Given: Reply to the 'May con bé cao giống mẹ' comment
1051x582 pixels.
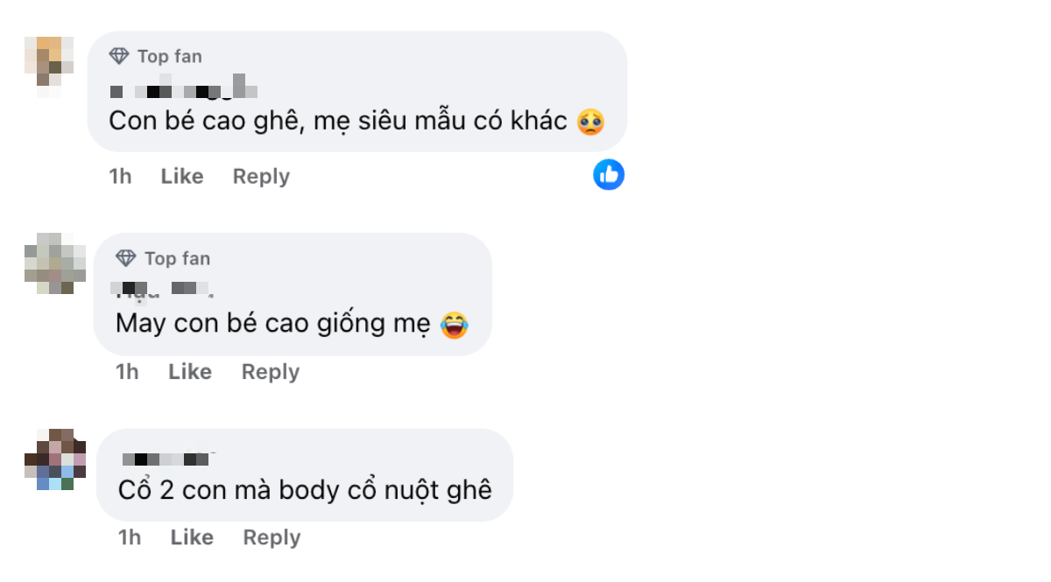Looking at the screenshot, I should point(271,372).
